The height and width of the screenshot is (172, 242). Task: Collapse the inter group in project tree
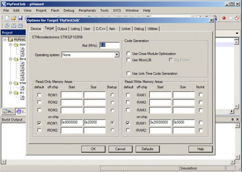(11, 83)
